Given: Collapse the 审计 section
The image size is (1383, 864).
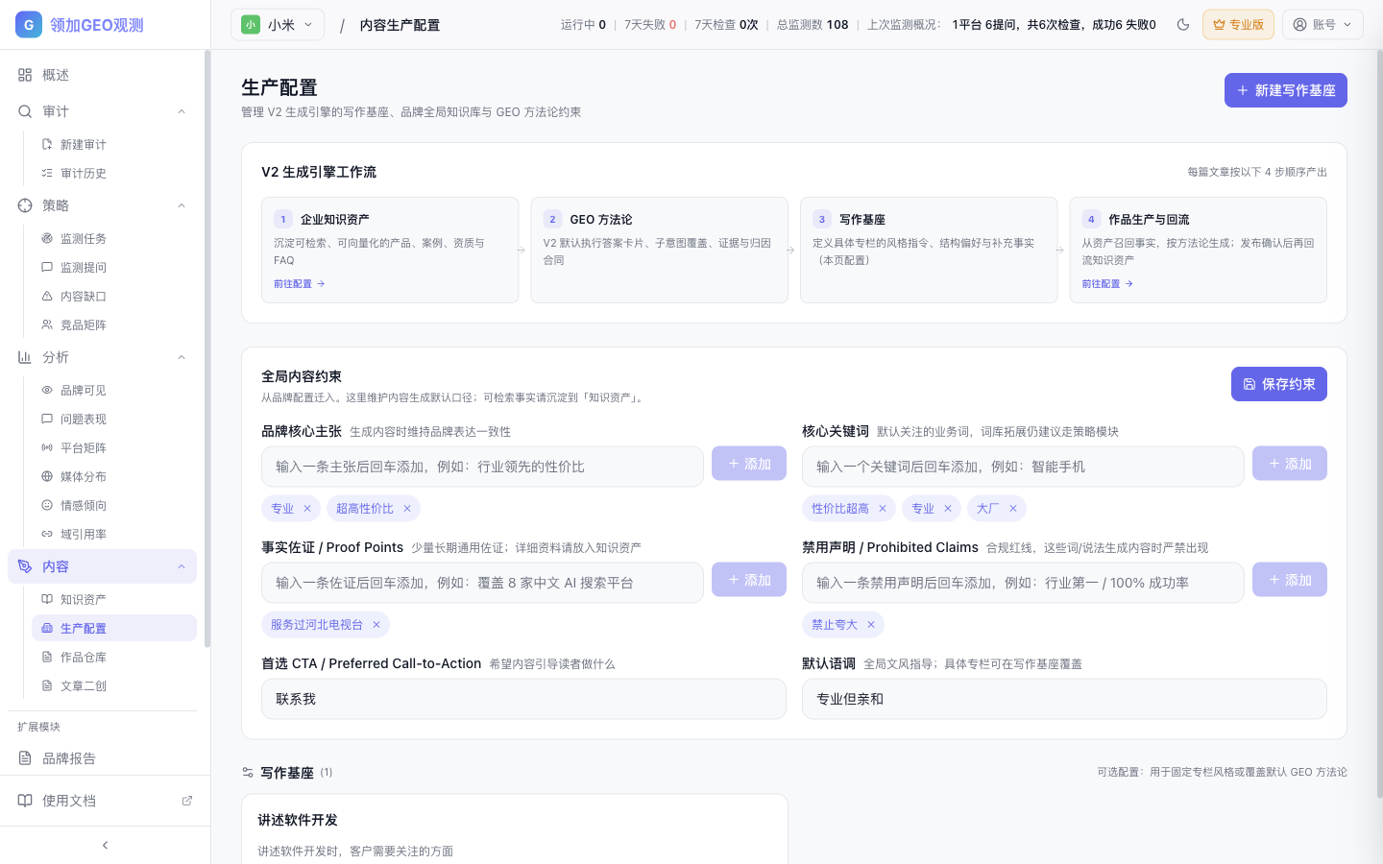Looking at the screenshot, I should 102,111.
